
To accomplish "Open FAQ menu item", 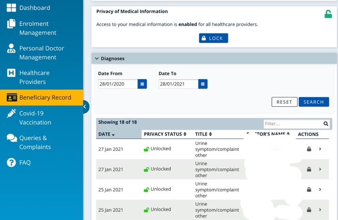I will tap(25, 162).
